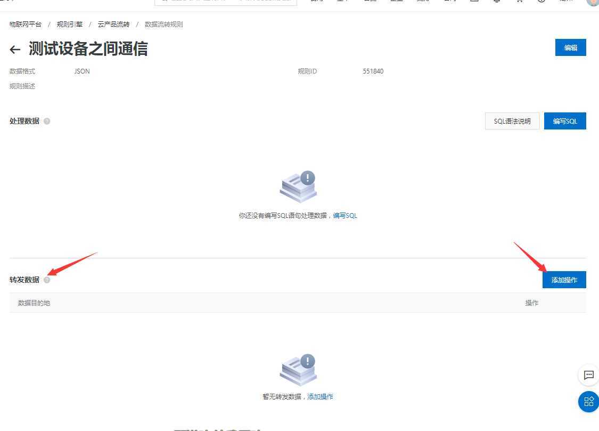599x431 pixels.
Task: Click the back arrow beside 测试设备之间通信
Action: coord(14,49)
